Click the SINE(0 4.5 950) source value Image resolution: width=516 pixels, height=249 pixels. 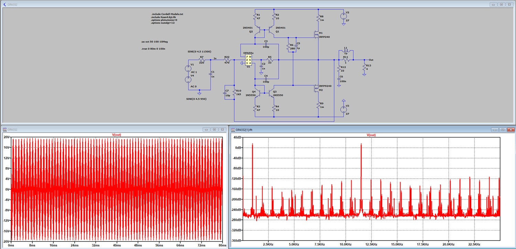click(x=197, y=99)
